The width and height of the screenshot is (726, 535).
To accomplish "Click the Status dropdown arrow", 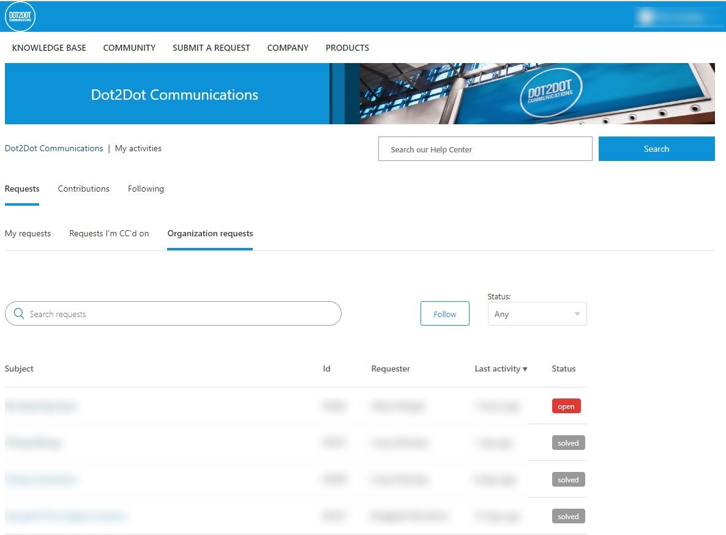I will tap(577, 314).
